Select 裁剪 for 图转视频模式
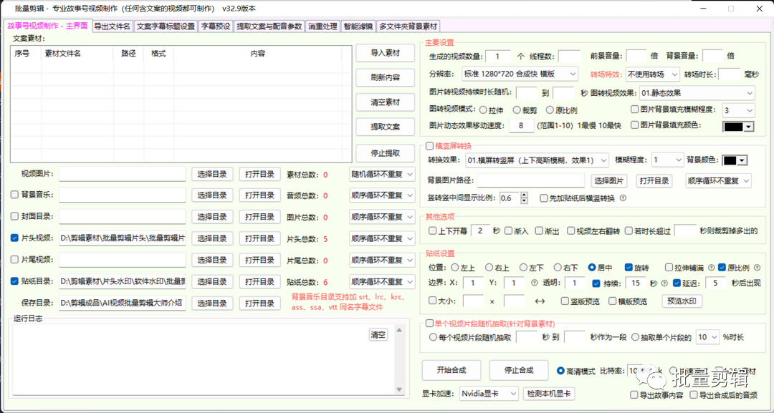774x413 pixels. point(517,110)
